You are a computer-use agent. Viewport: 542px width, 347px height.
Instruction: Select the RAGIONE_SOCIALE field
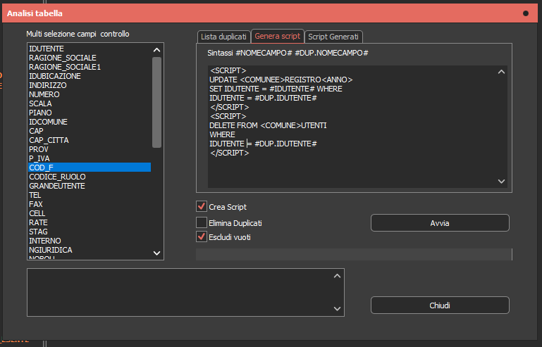pos(90,58)
